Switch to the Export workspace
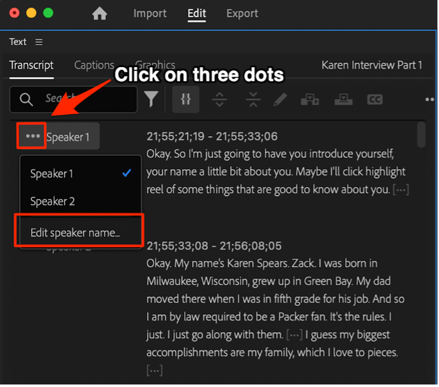The width and height of the screenshot is (439, 387). point(242,13)
